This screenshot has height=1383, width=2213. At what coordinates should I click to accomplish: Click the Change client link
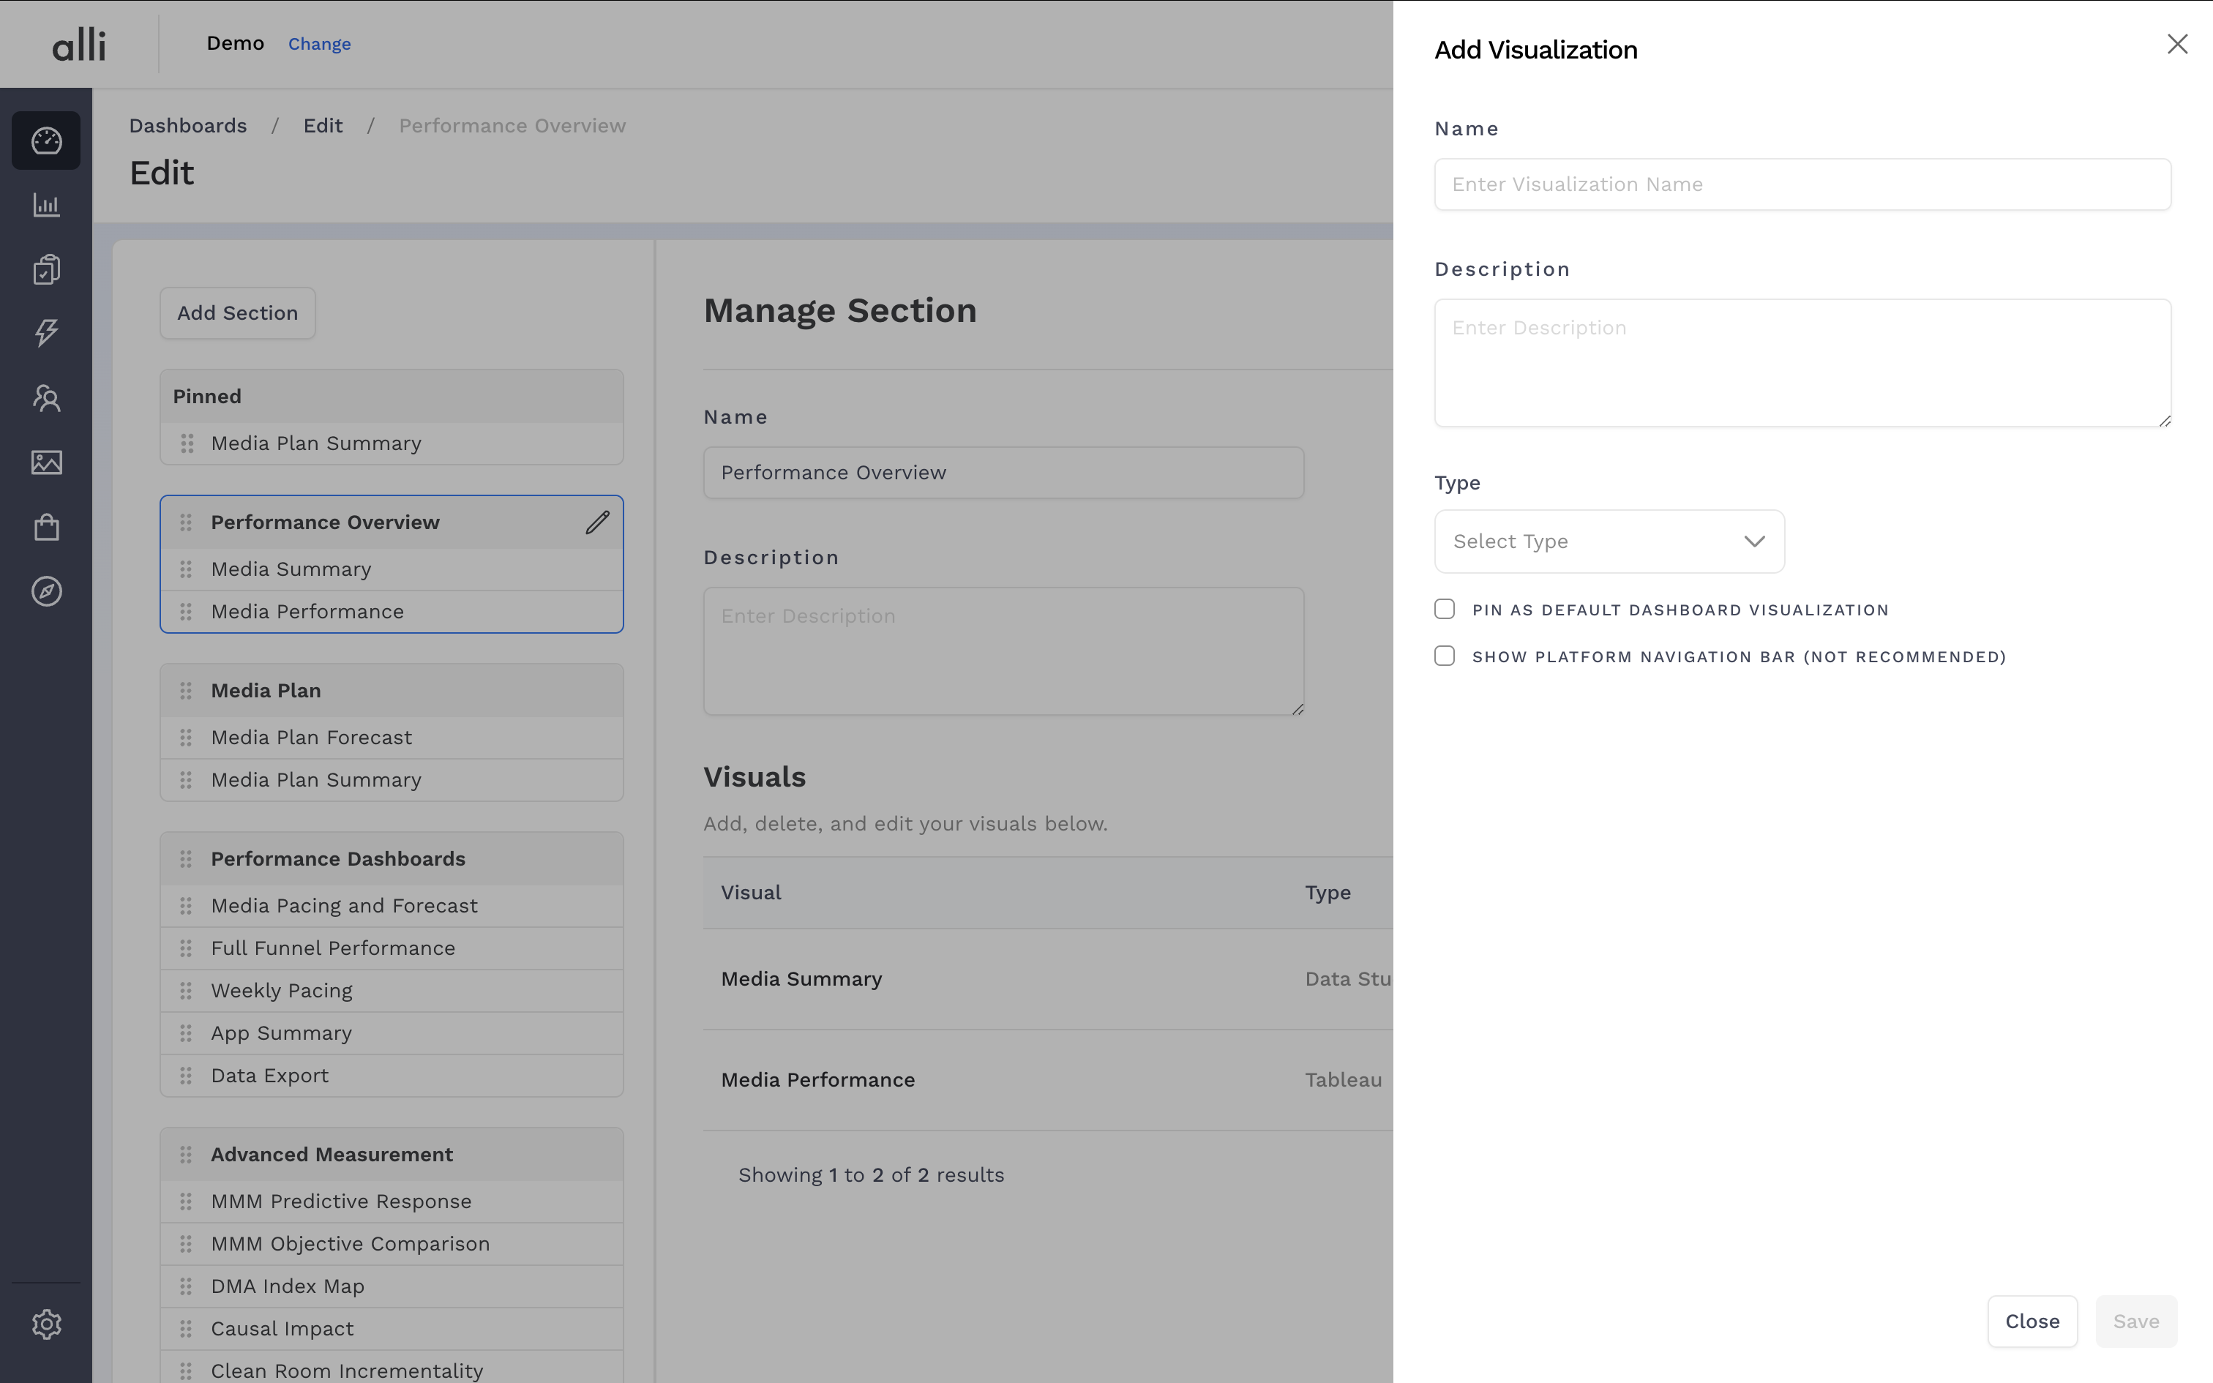(x=319, y=44)
